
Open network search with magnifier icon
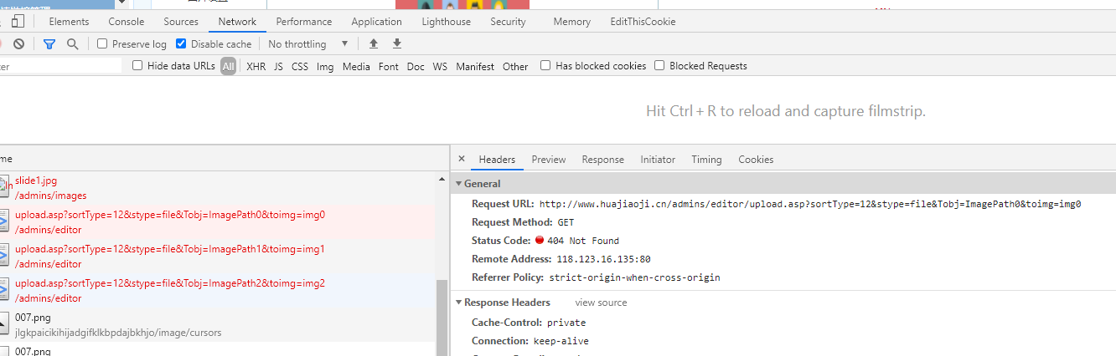pyautogui.click(x=73, y=44)
